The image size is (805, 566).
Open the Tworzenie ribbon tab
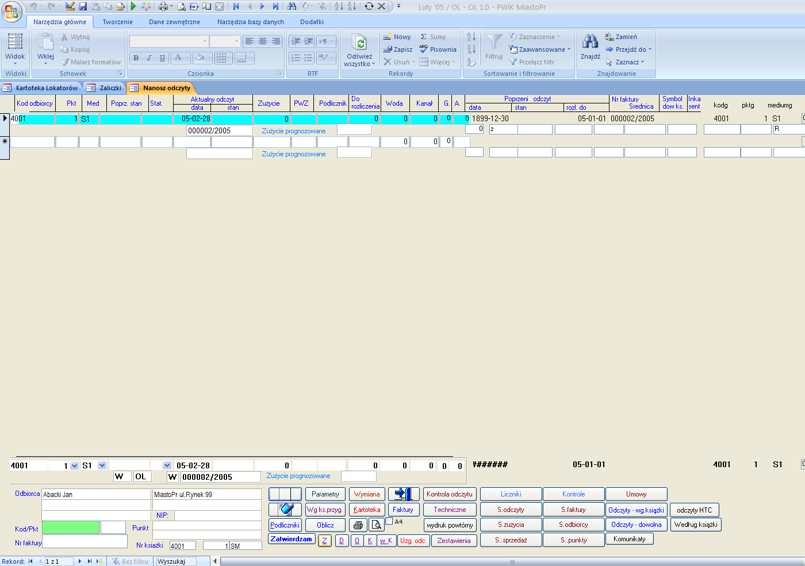pos(117,22)
